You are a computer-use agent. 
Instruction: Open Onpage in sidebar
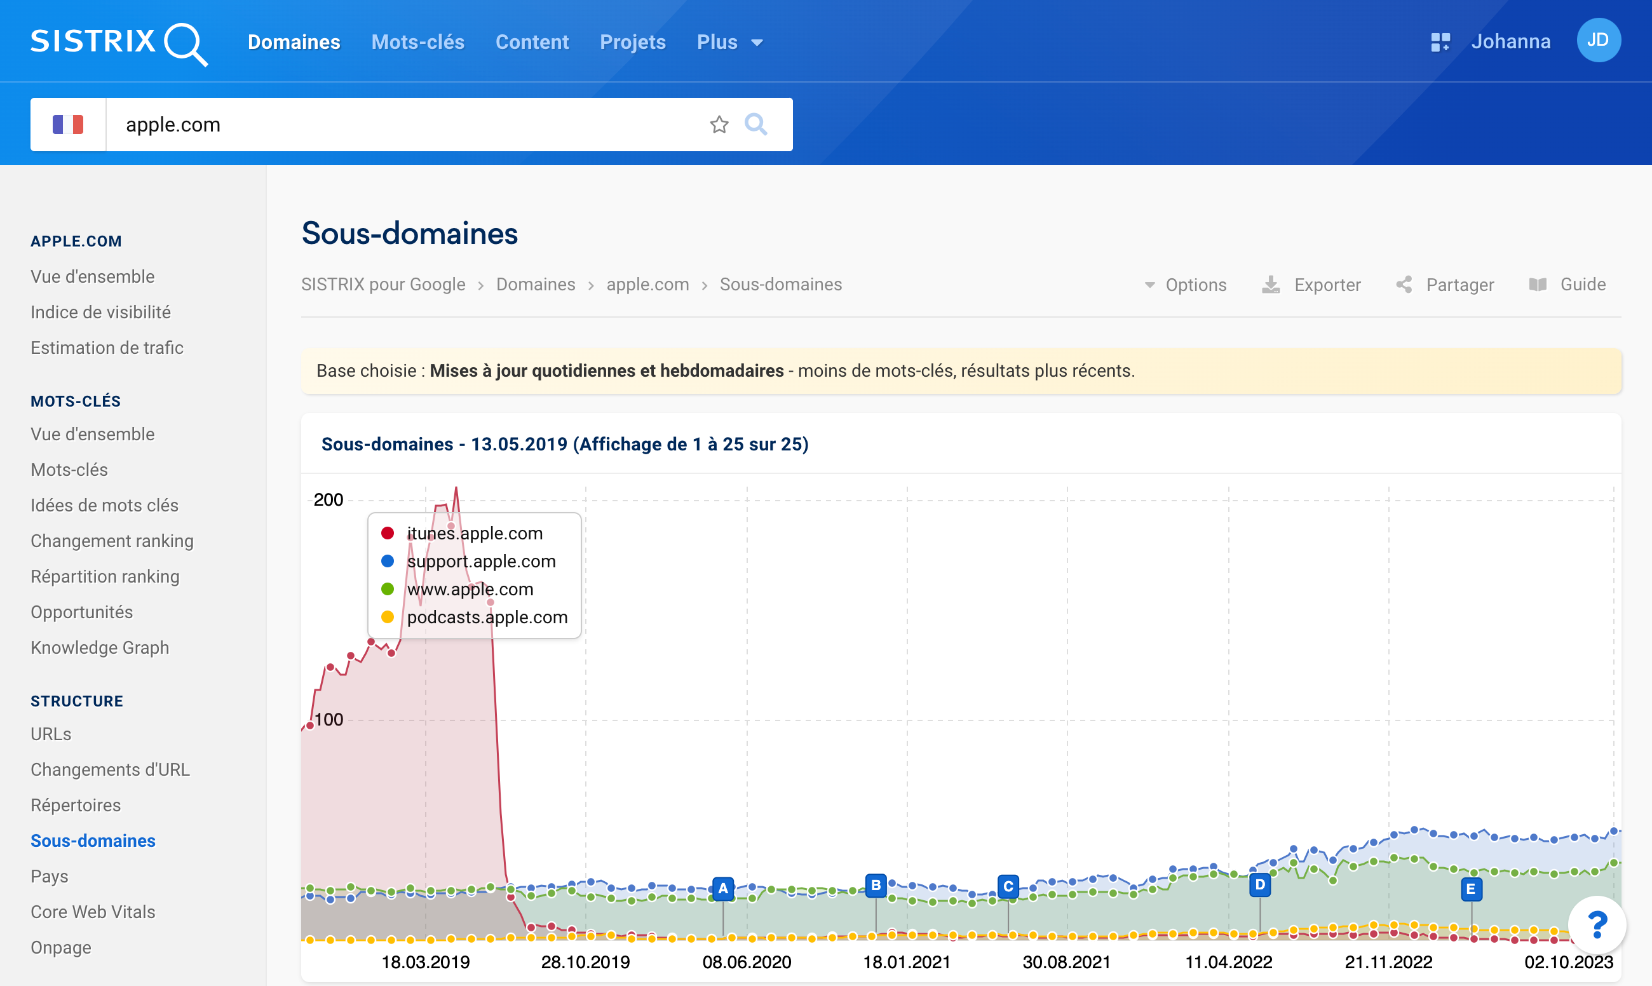point(61,947)
